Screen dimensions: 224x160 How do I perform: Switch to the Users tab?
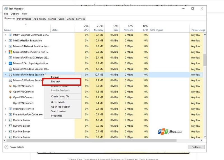[x=61, y=19]
